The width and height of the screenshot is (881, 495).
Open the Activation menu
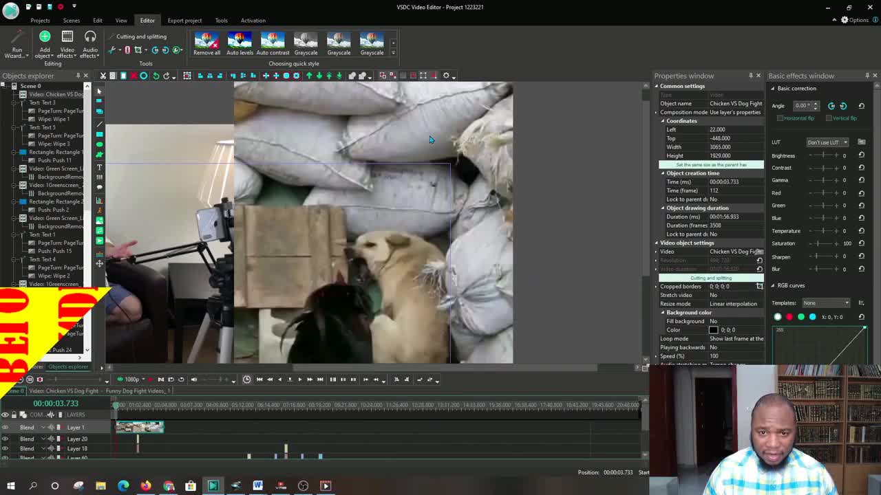[x=253, y=21]
